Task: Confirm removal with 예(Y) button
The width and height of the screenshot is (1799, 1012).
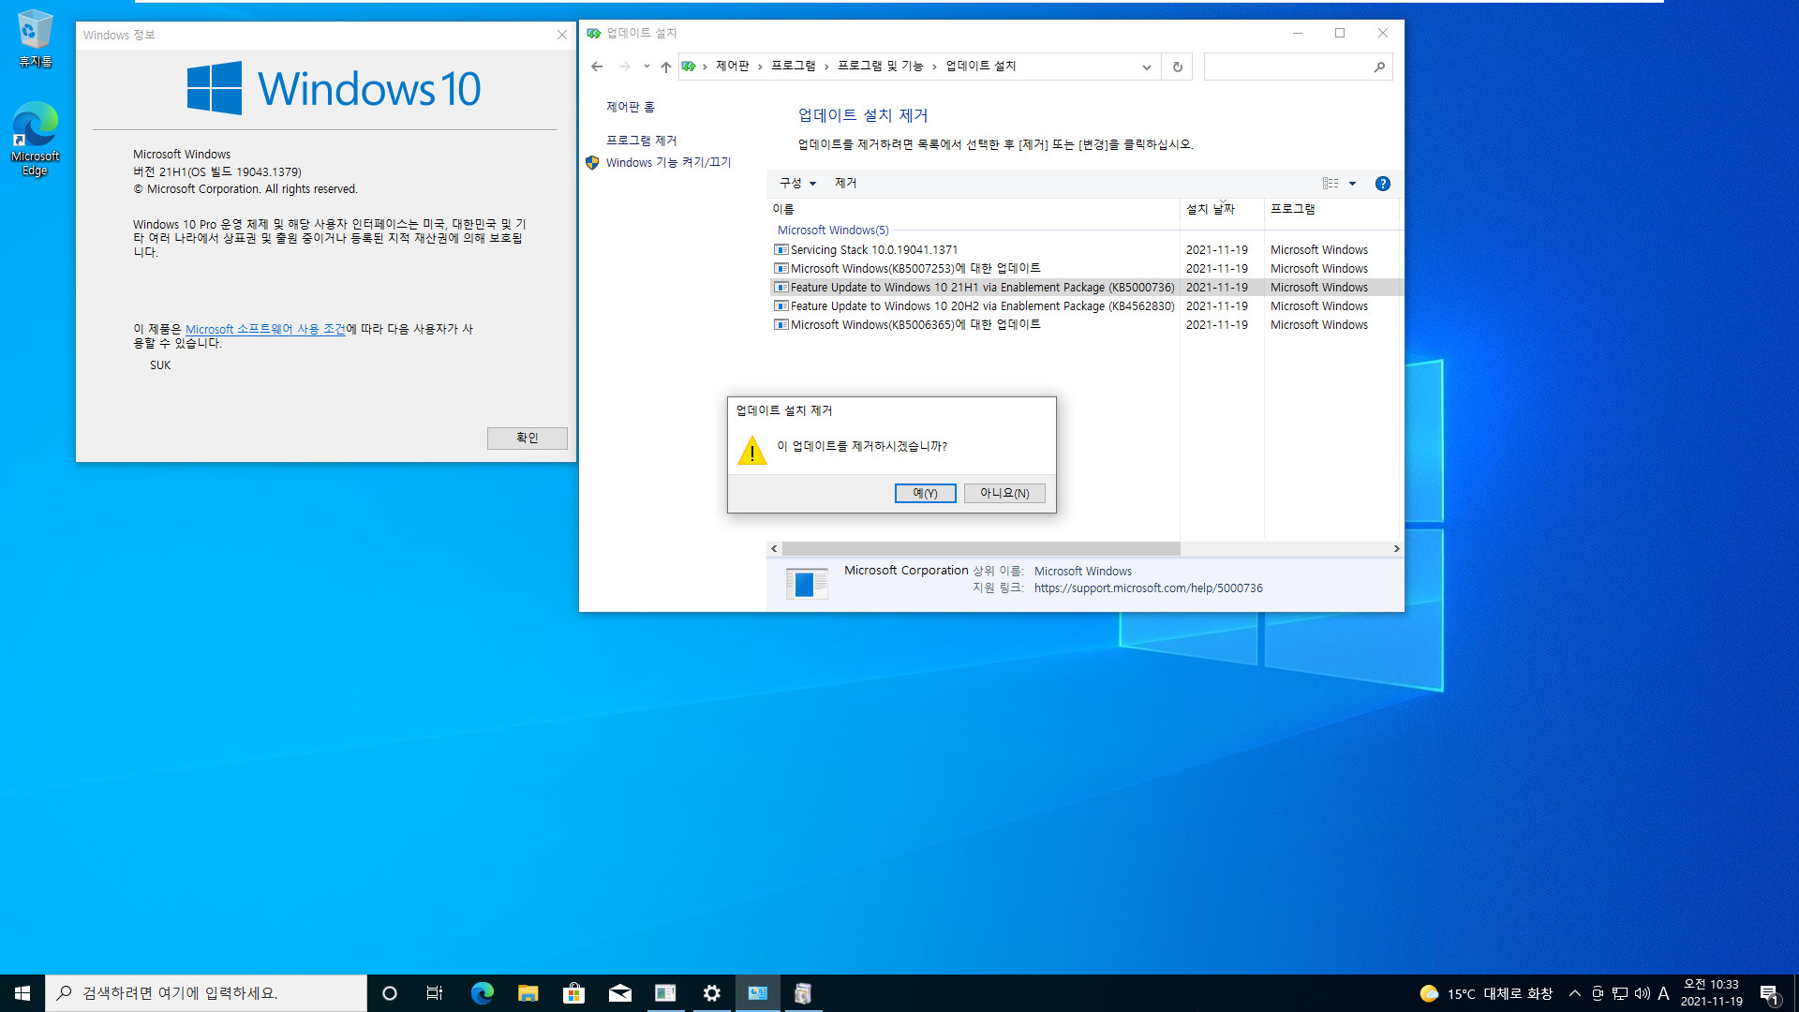Action: (925, 494)
